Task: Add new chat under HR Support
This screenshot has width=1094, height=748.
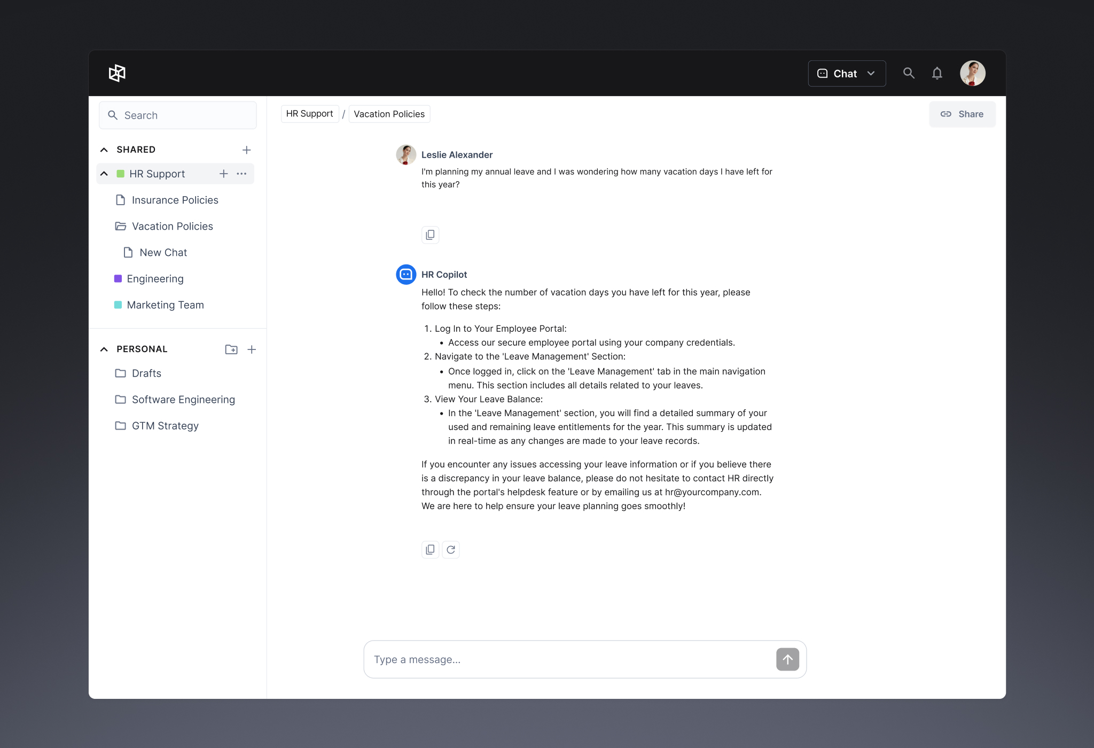Action: (223, 174)
